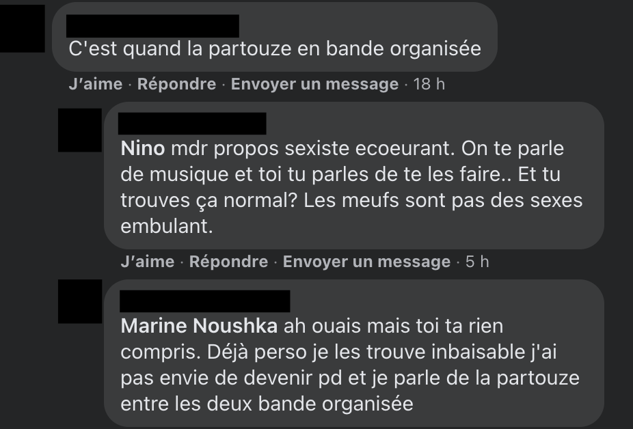Click Envoyer un message under the top comment
This screenshot has width=633, height=429.
314,84
